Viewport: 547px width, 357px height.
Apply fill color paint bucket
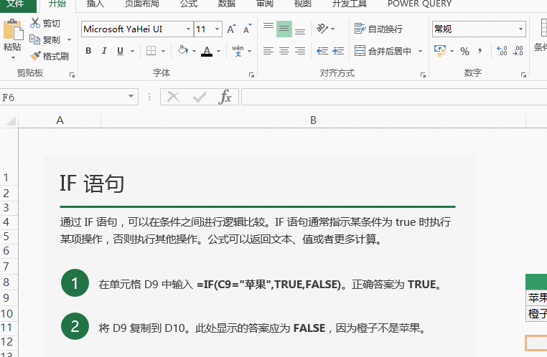(x=182, y=50)
